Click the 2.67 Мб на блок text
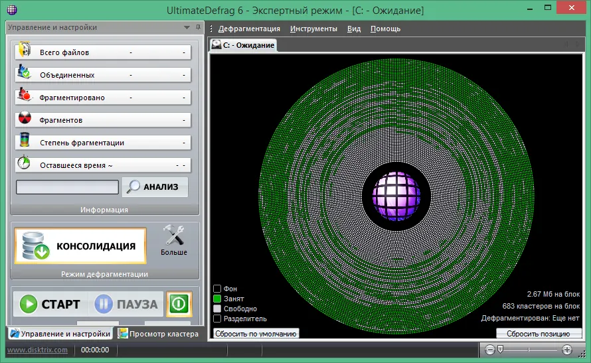The width and height of the screenshot is (591, 363). click(x=553, y=294)
